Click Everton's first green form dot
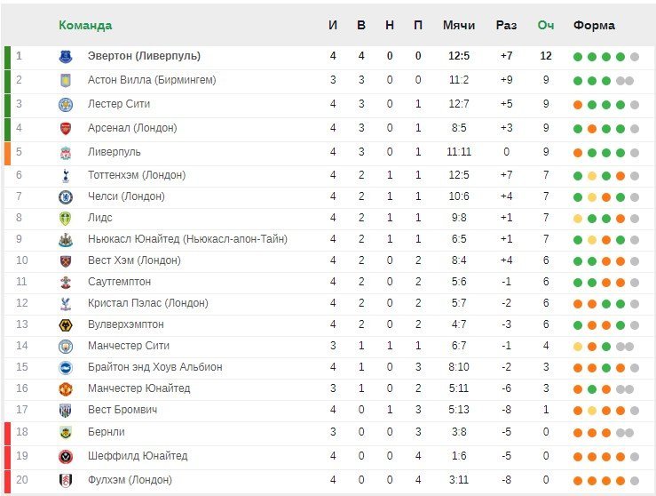This screenshot has width=656, height=496. pyautogui.click(x=578, y=57)
